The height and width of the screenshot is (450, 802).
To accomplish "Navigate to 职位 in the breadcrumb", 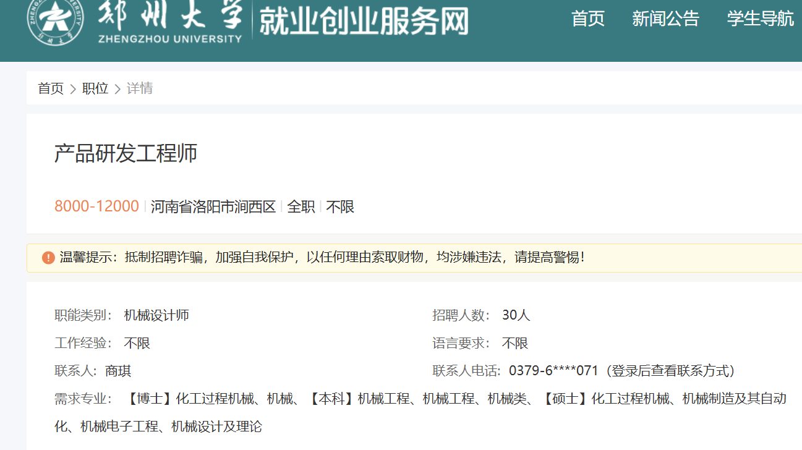I will click(x=95, y=88).
